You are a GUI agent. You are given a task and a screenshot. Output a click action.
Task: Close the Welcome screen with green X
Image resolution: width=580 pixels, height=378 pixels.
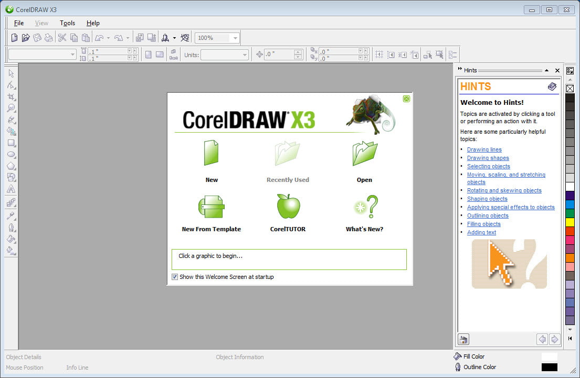(406, 99)
